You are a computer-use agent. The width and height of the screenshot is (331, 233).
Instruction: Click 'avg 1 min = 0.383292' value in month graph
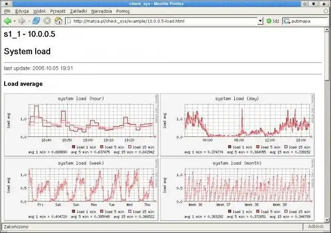204,216
